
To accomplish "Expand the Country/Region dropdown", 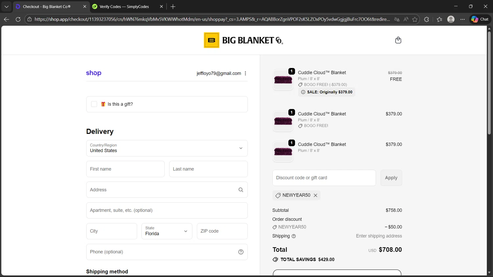I will pyautogui.click(x=167, y=148).
